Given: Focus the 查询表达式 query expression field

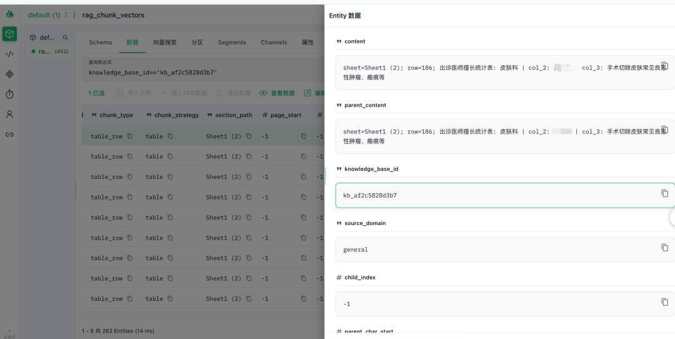Looking at the screenshot, I should coord(202,69).
